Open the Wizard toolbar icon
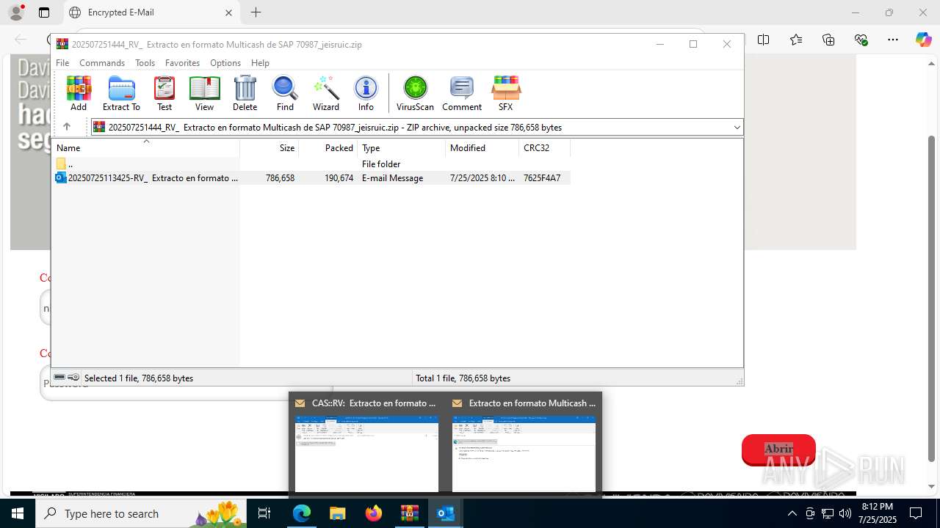Image resolution: width=940 pixels, height=528 pixels. click(x=326, y=93)
